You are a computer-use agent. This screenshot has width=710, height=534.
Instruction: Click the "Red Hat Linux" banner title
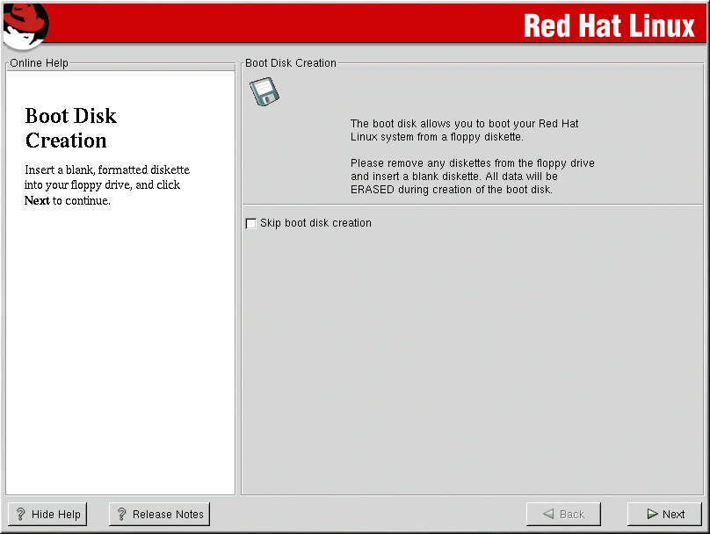coord(608,25)
